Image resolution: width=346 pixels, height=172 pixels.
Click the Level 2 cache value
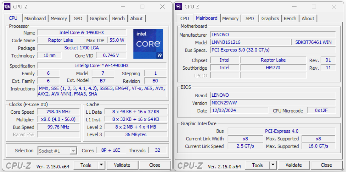pyautogui.click(x=136, y=127)
